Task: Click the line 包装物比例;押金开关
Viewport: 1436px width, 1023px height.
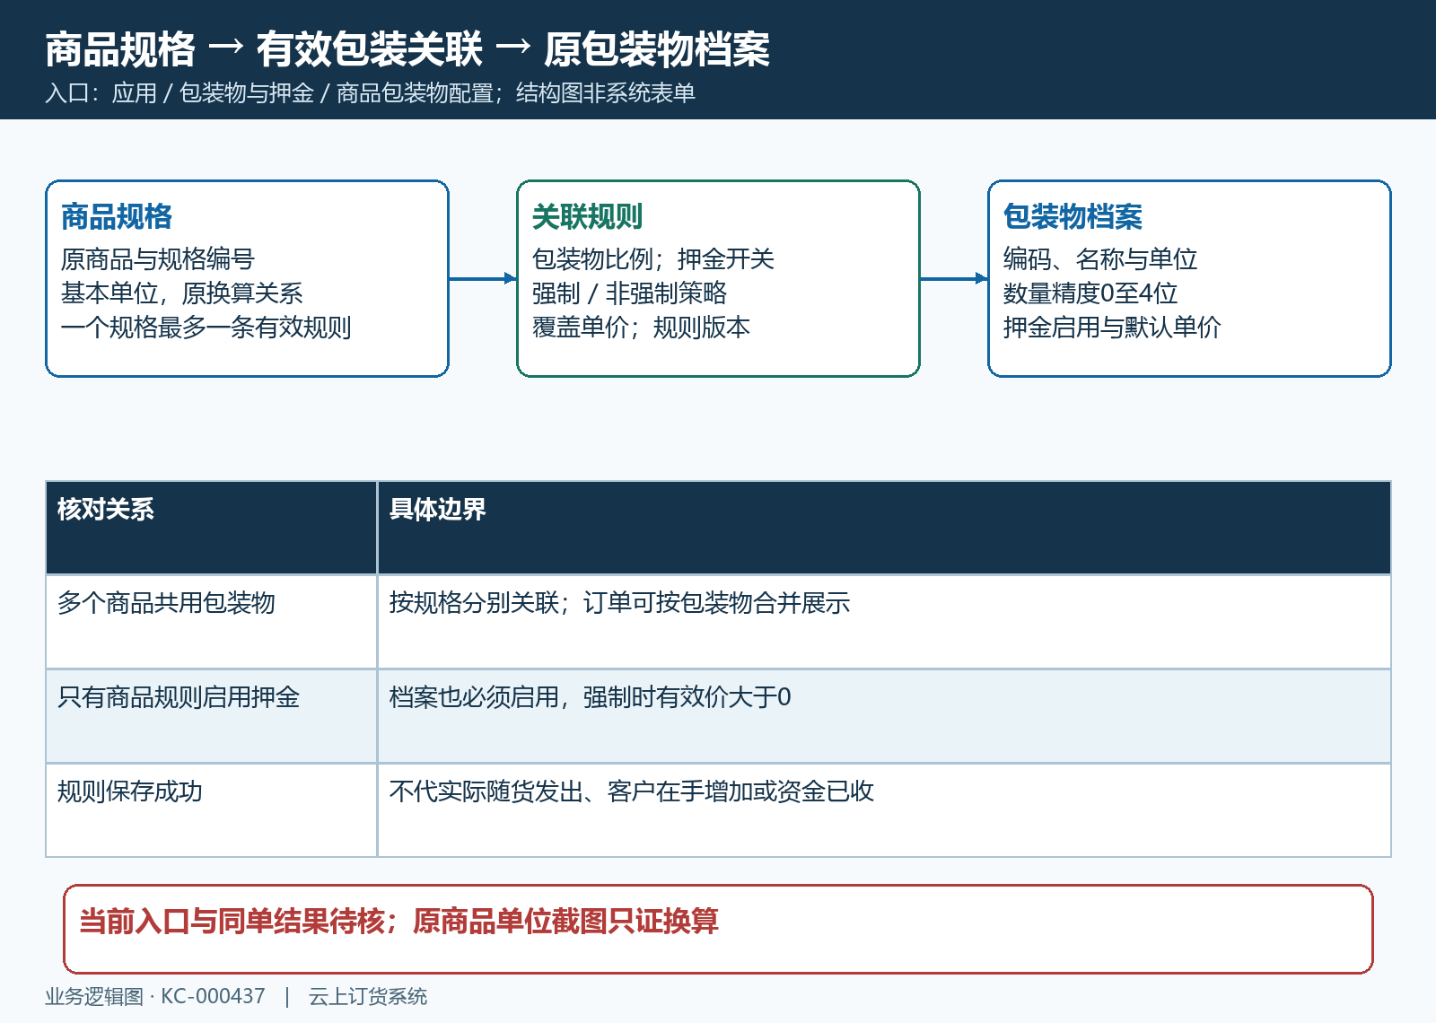Action: pyautogui.click(x=653, y=259)
